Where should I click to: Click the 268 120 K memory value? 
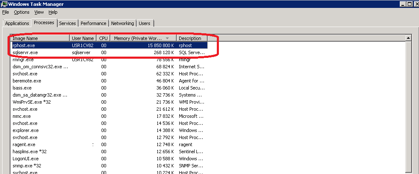[x=164, y=52]
